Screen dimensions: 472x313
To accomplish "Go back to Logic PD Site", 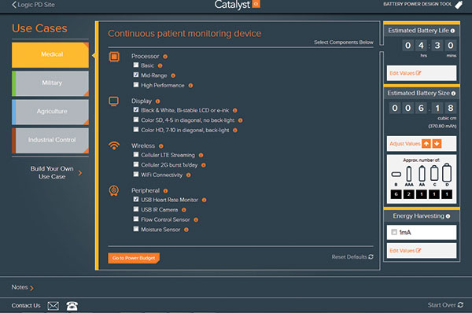I will pos(33,5).
